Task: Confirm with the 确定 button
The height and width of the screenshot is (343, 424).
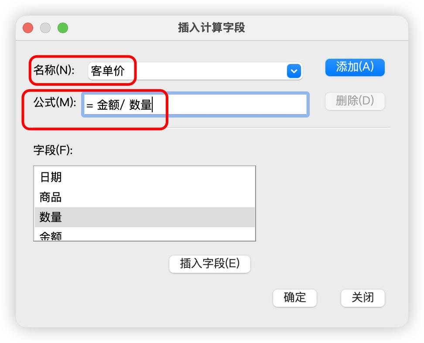Action: 294,298
